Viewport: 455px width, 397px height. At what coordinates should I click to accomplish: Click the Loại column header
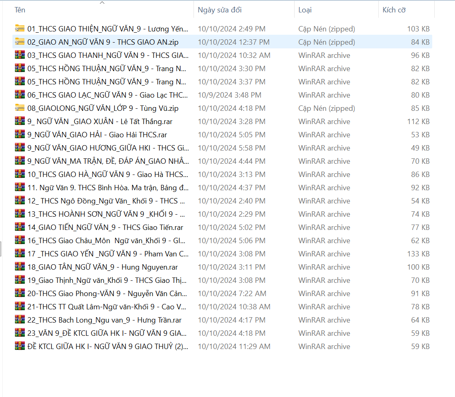coord(305,10)
